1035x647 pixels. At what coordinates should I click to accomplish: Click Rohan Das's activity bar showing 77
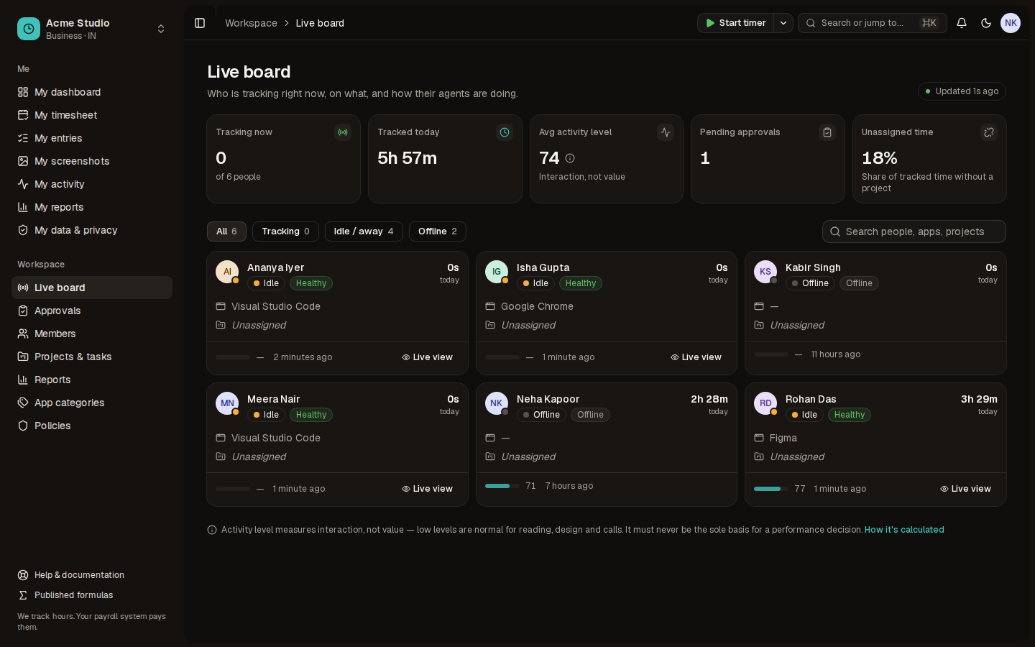point(771,489)
